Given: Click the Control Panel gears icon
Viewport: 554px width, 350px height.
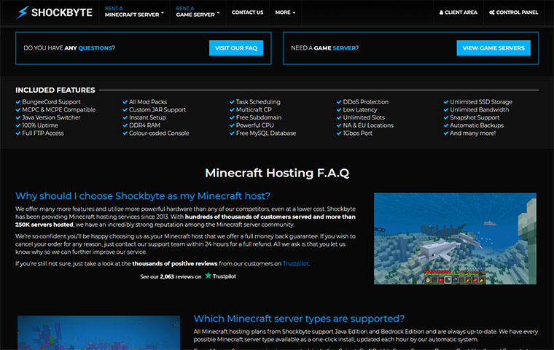Looking at the screenshot, I should click(492, 12).
